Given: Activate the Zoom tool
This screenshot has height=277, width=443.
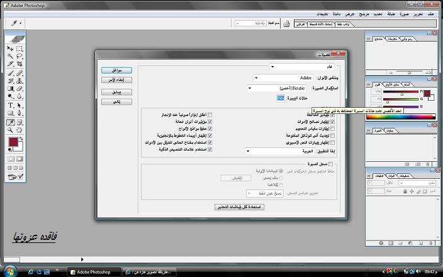Looking at the screenshot, I should [x=11, y=130].
